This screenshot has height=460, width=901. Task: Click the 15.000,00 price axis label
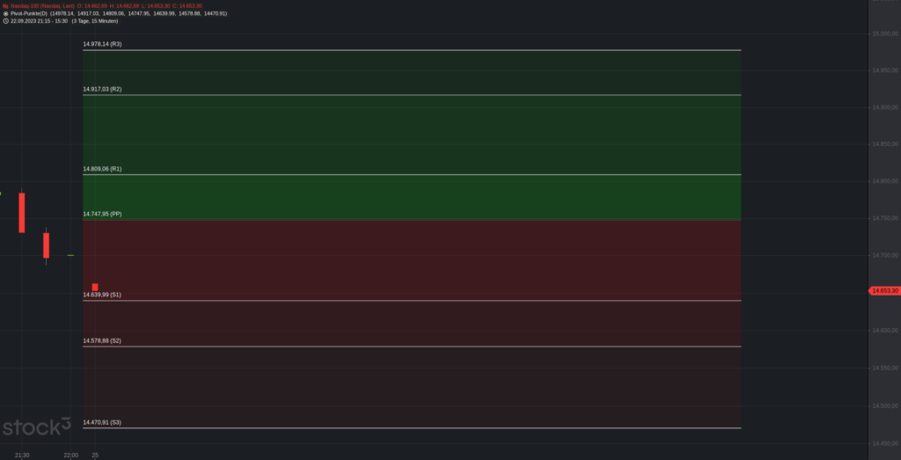tap(885, 34)
